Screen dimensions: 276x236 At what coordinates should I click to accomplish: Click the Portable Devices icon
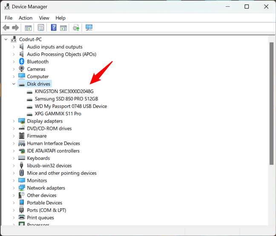22,202
